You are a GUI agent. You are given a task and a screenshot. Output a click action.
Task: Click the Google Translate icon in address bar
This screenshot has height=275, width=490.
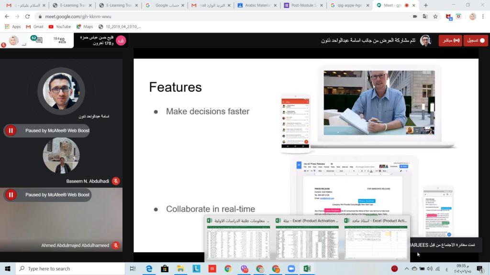(425, 16)
